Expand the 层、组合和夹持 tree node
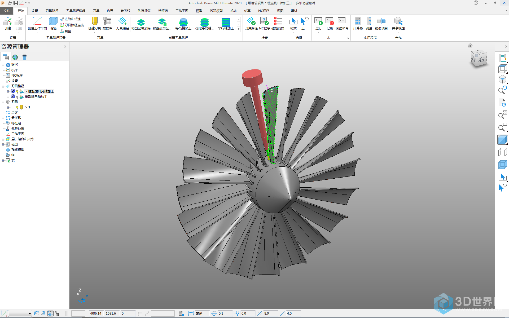 coord(3,139)
